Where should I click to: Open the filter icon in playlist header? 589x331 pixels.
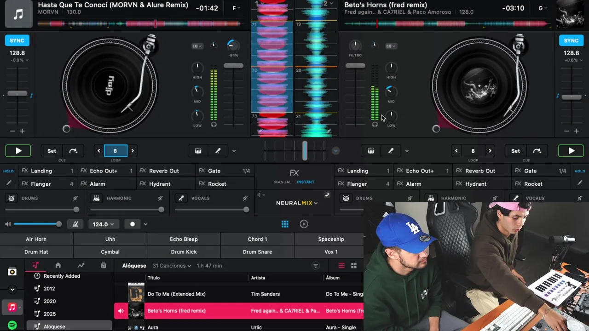click(x=316, y=266)
